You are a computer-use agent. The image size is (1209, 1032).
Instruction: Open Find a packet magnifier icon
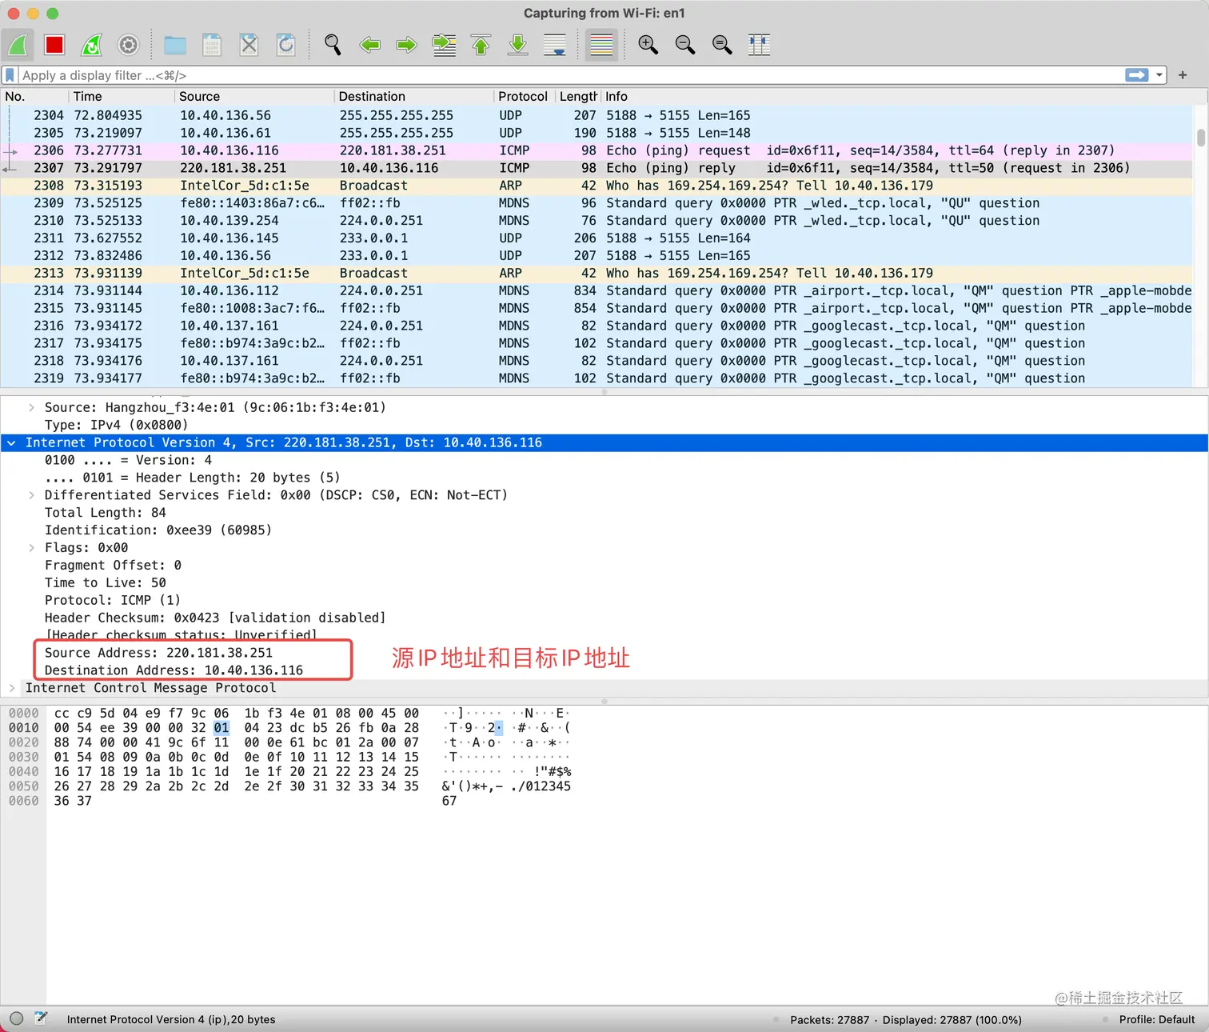coord(333,45)
